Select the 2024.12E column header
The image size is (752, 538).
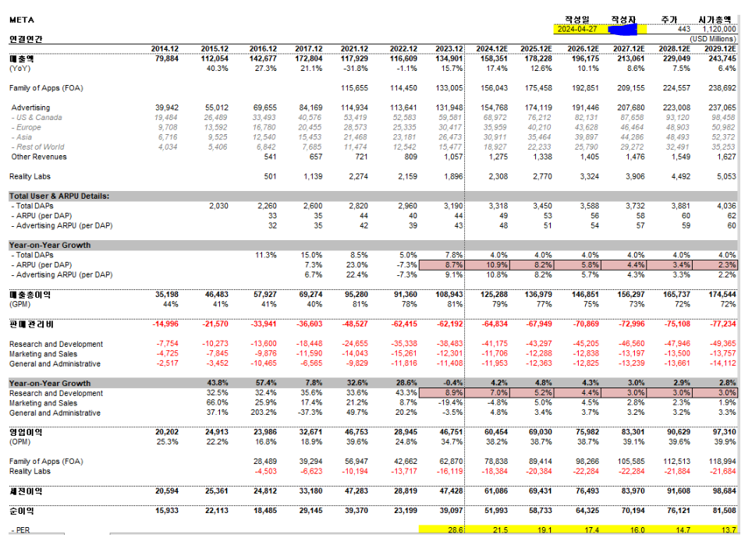point(491,49)
